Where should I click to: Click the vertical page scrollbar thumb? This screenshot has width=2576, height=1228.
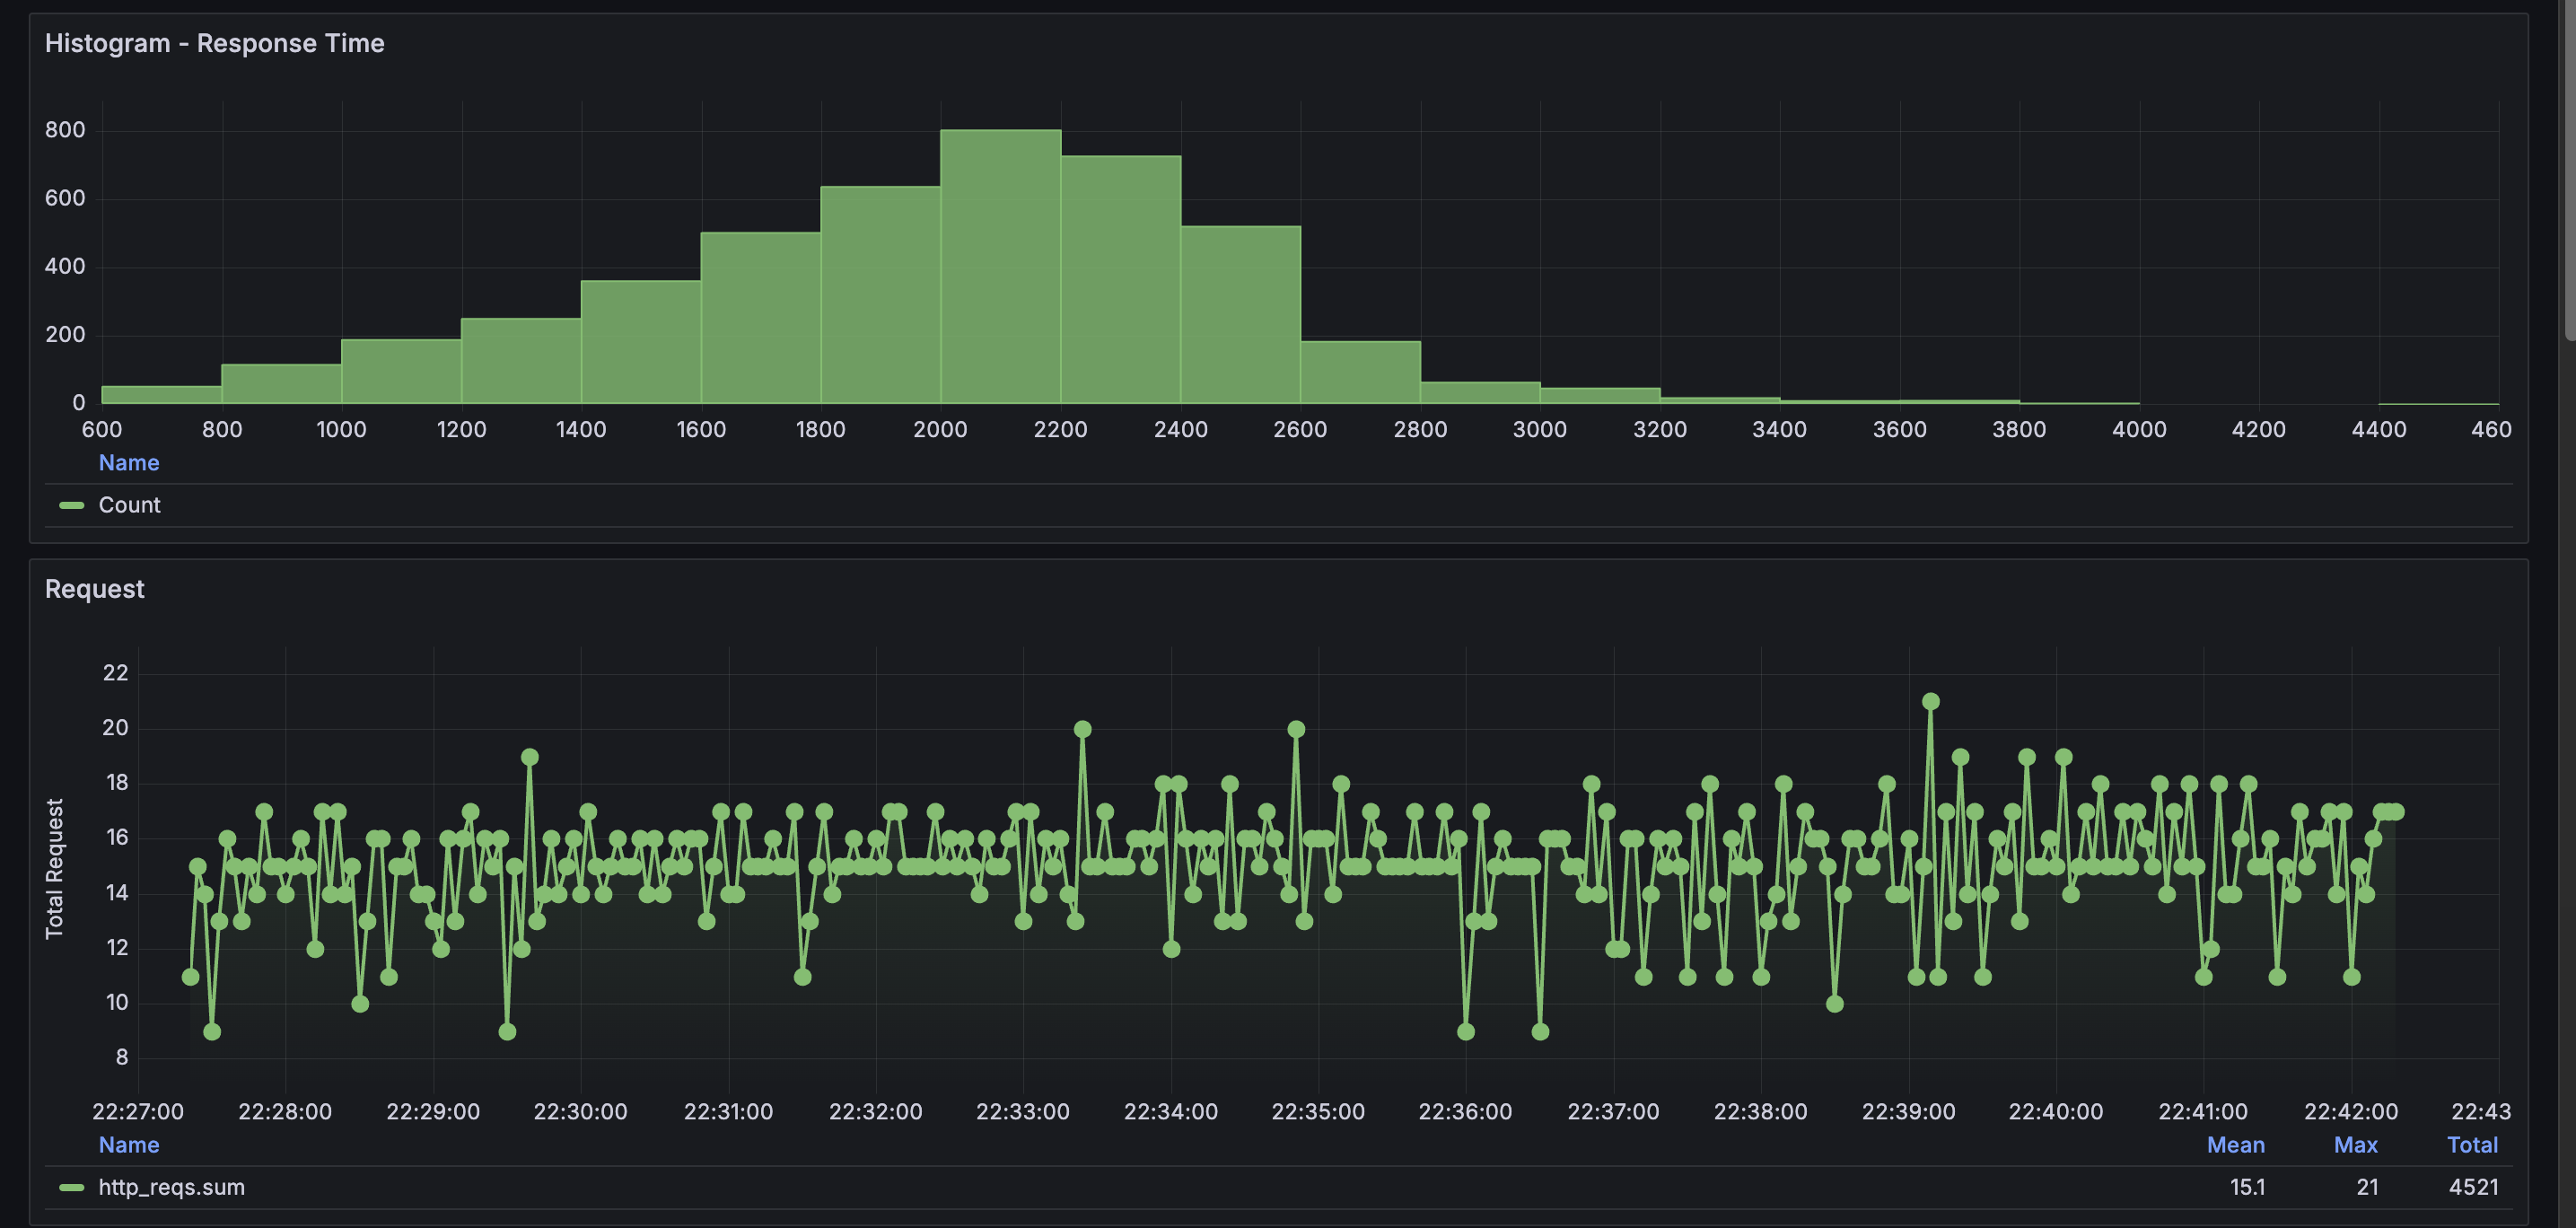2569,170
